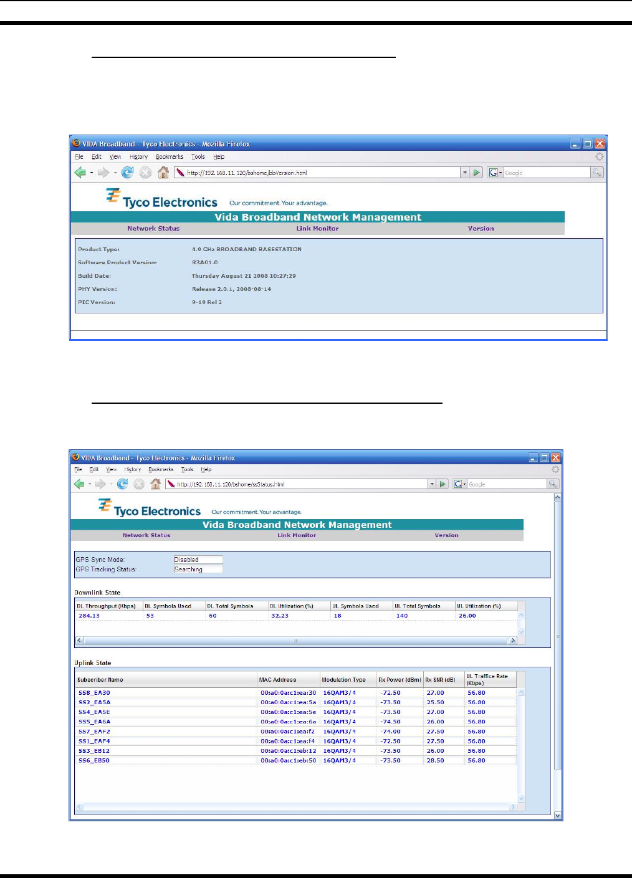Click Link Monitor link on Version page

[x=317, y=229]
